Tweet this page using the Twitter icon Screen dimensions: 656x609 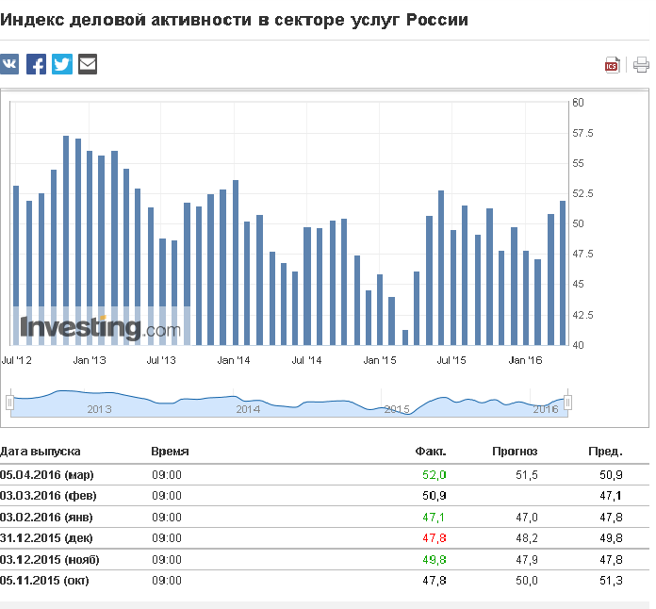tap(62, 64)
